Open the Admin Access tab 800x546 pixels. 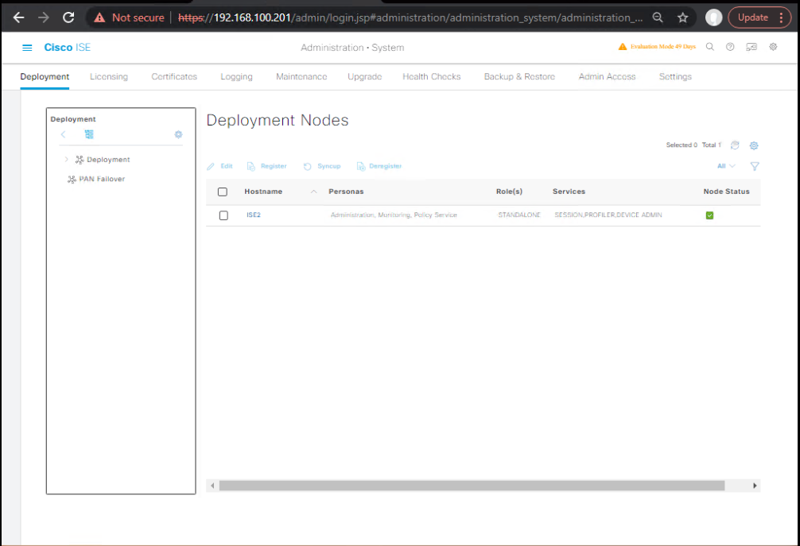click(x=607, y=76)
